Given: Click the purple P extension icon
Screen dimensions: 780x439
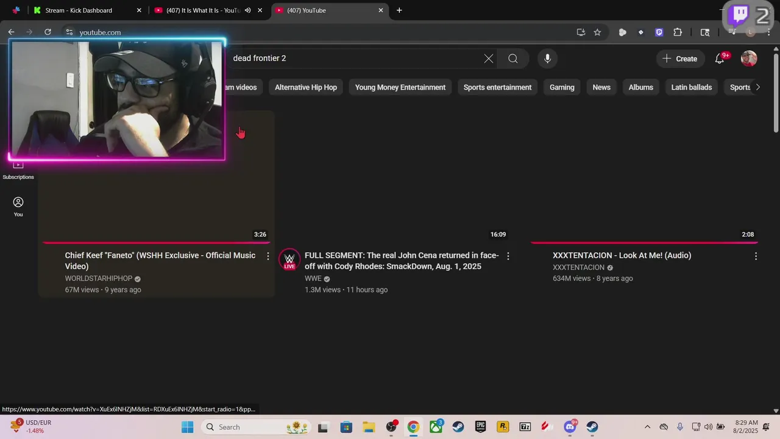Looking at the screenshot, I should point(659,32).
